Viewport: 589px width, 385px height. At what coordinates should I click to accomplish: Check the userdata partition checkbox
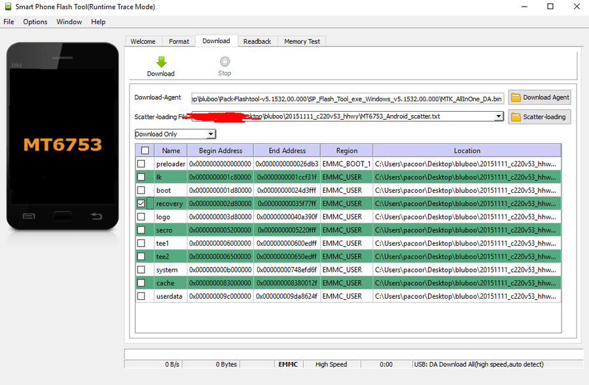[x=141, y=296]
